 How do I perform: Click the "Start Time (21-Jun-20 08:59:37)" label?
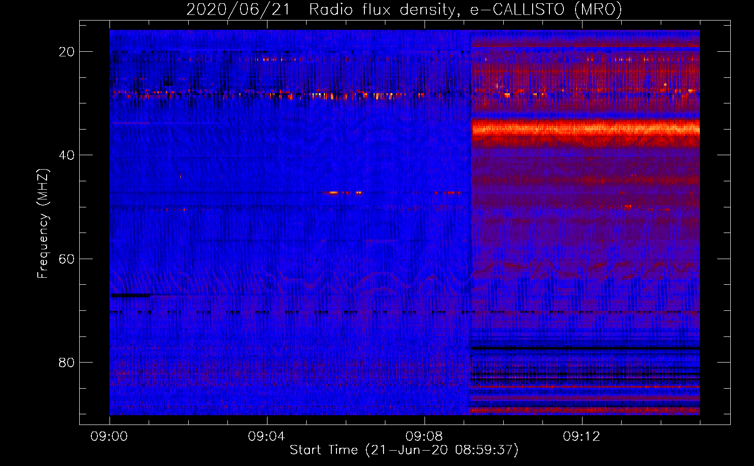(x=404, y=450)
